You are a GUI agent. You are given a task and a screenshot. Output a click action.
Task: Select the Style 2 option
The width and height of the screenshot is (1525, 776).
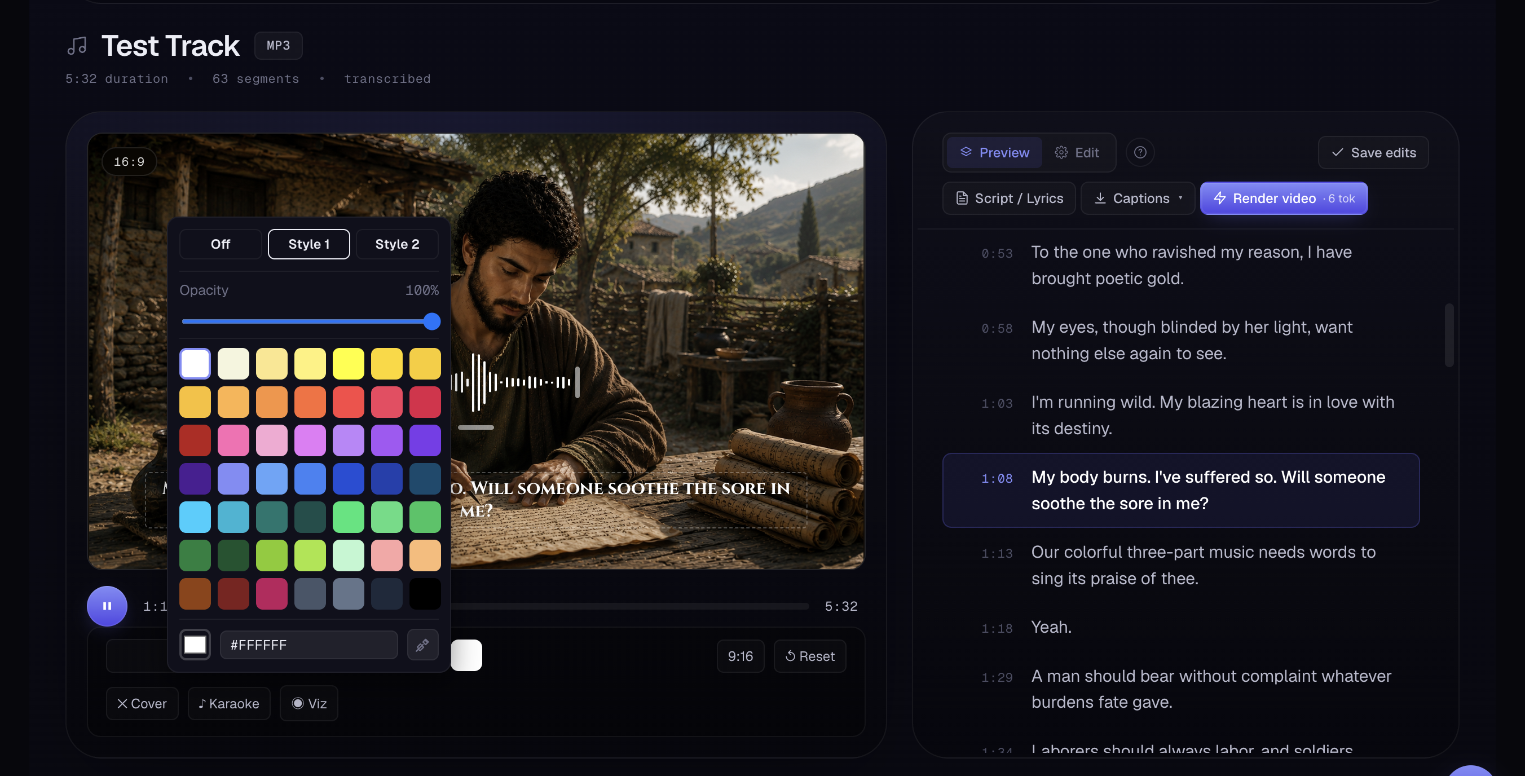(x=396, y=244)
